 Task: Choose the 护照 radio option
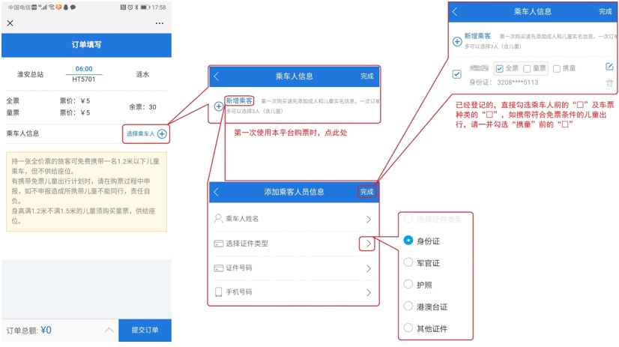pos(408,284)
